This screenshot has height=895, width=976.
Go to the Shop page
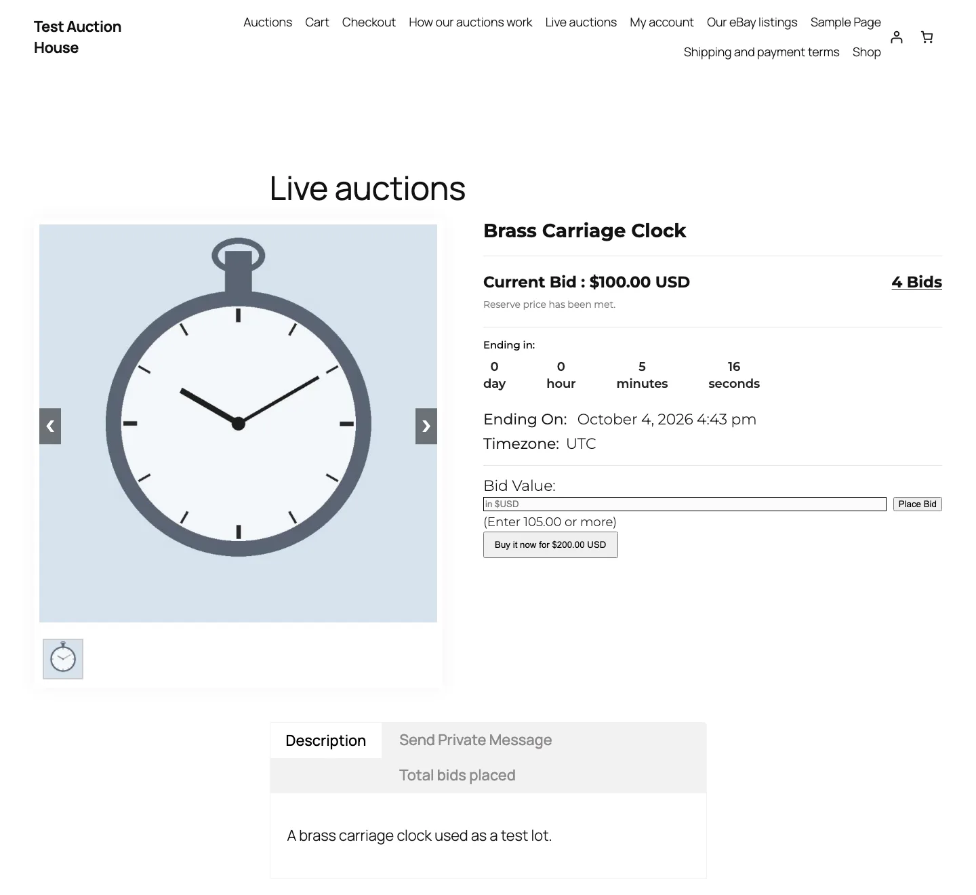(x=867, y=52)
